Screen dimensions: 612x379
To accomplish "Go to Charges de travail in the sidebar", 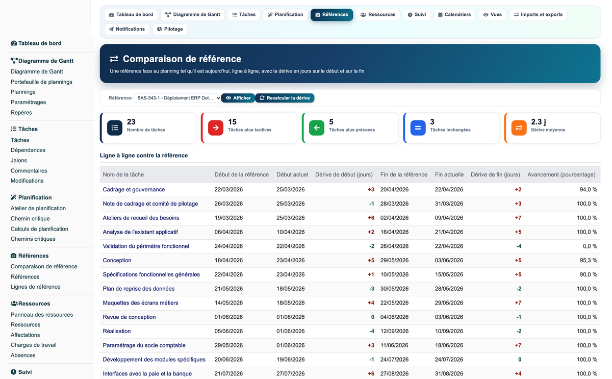I will (x=34, y=345).
